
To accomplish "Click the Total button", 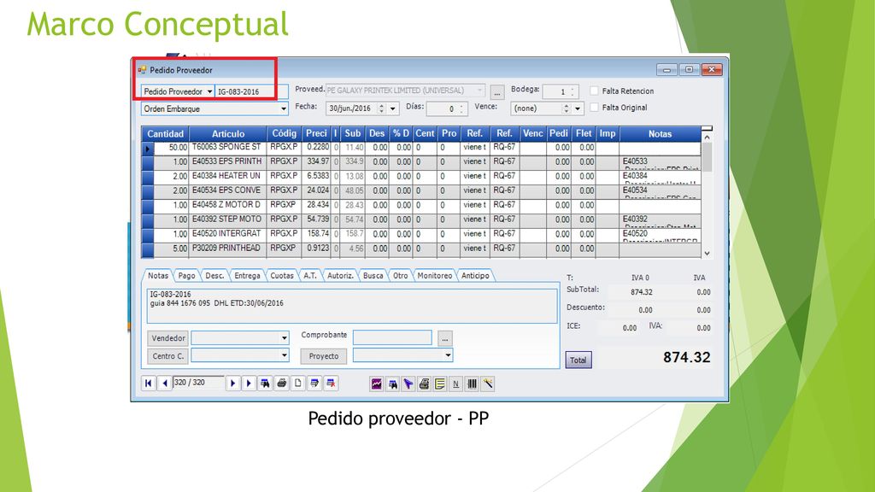I will tap(578, 360).
